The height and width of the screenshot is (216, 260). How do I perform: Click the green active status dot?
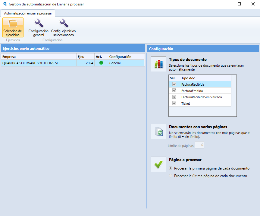(101, 63)
